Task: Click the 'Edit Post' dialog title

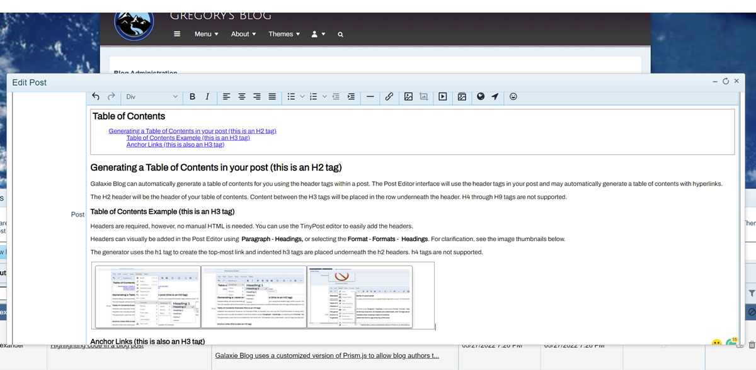Action: (x=30, y=82)
